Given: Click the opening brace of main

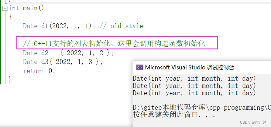Looking at the screenshot, I should [x=11, y=17].
